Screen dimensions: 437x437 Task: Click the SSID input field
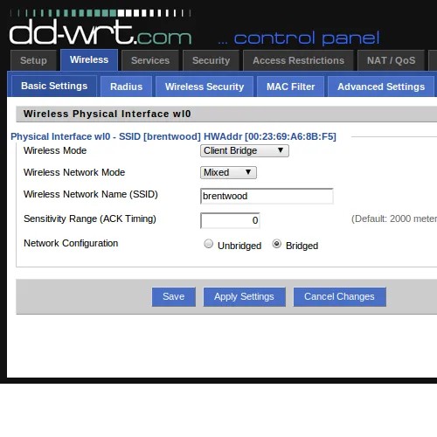pos(267,196)
